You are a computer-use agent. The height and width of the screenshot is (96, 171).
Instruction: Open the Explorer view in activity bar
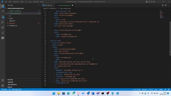click(3, 6)
